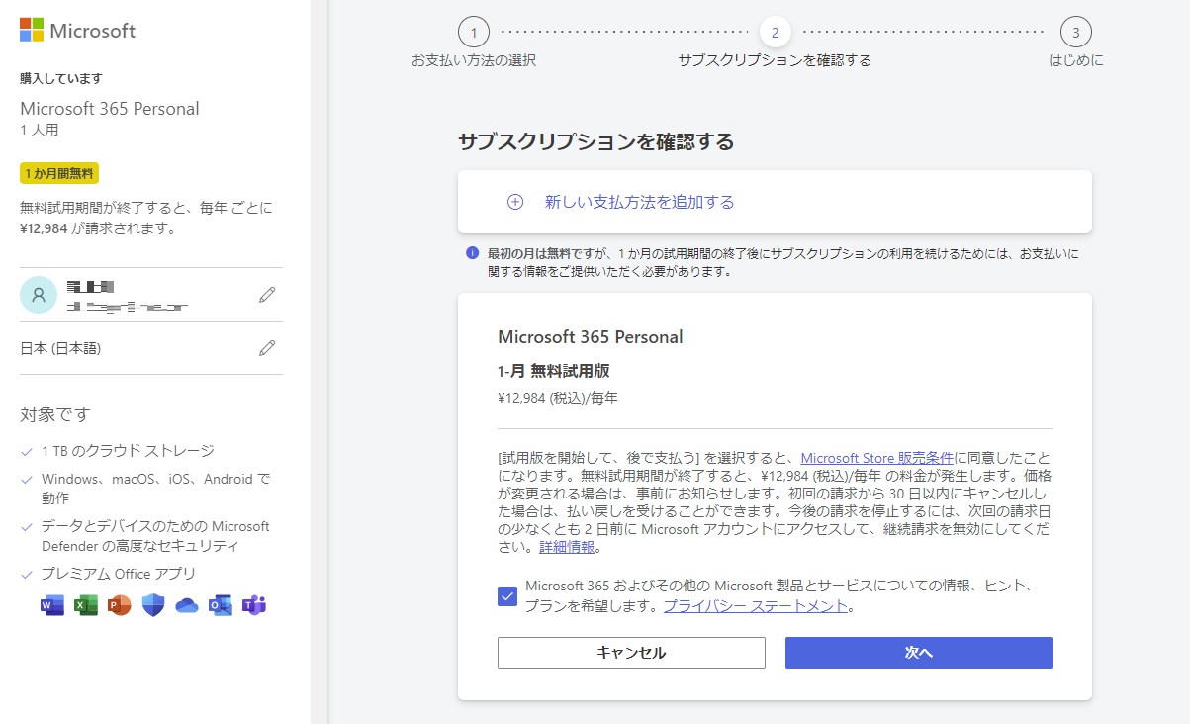Edit account details using the pencil icon
Viewport: 1190px width, 724px height.
[266, 297]
